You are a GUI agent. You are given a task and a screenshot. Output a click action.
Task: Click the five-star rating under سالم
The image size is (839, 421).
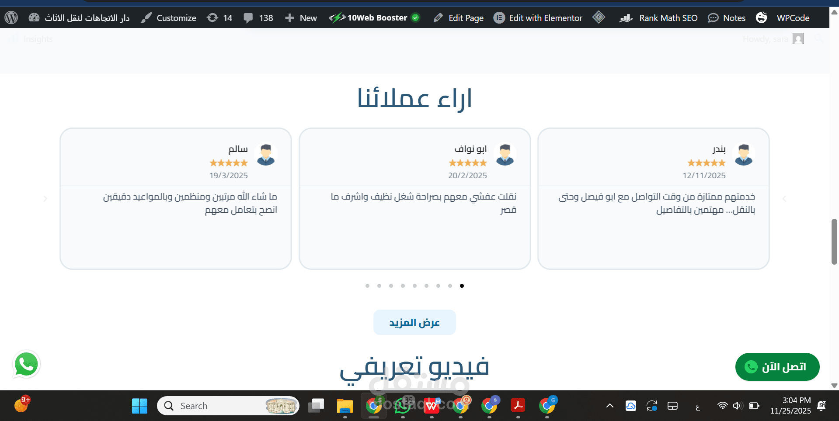coord(229,163)
